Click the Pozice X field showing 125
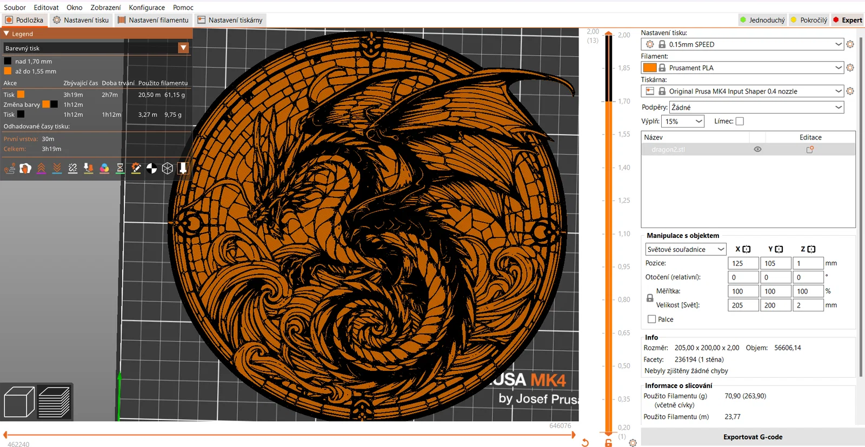 point(743,263)
